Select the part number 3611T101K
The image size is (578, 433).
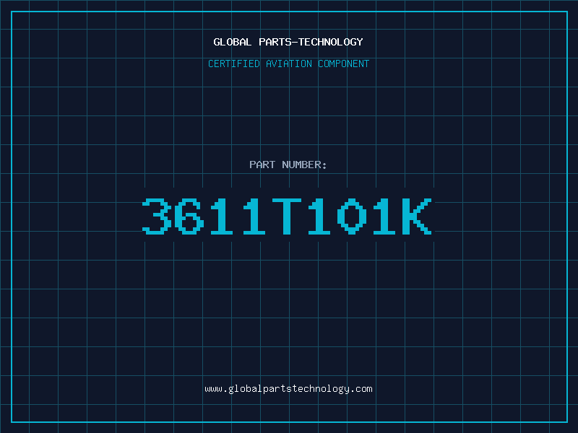pyautogui.click(x=287, y=216)
